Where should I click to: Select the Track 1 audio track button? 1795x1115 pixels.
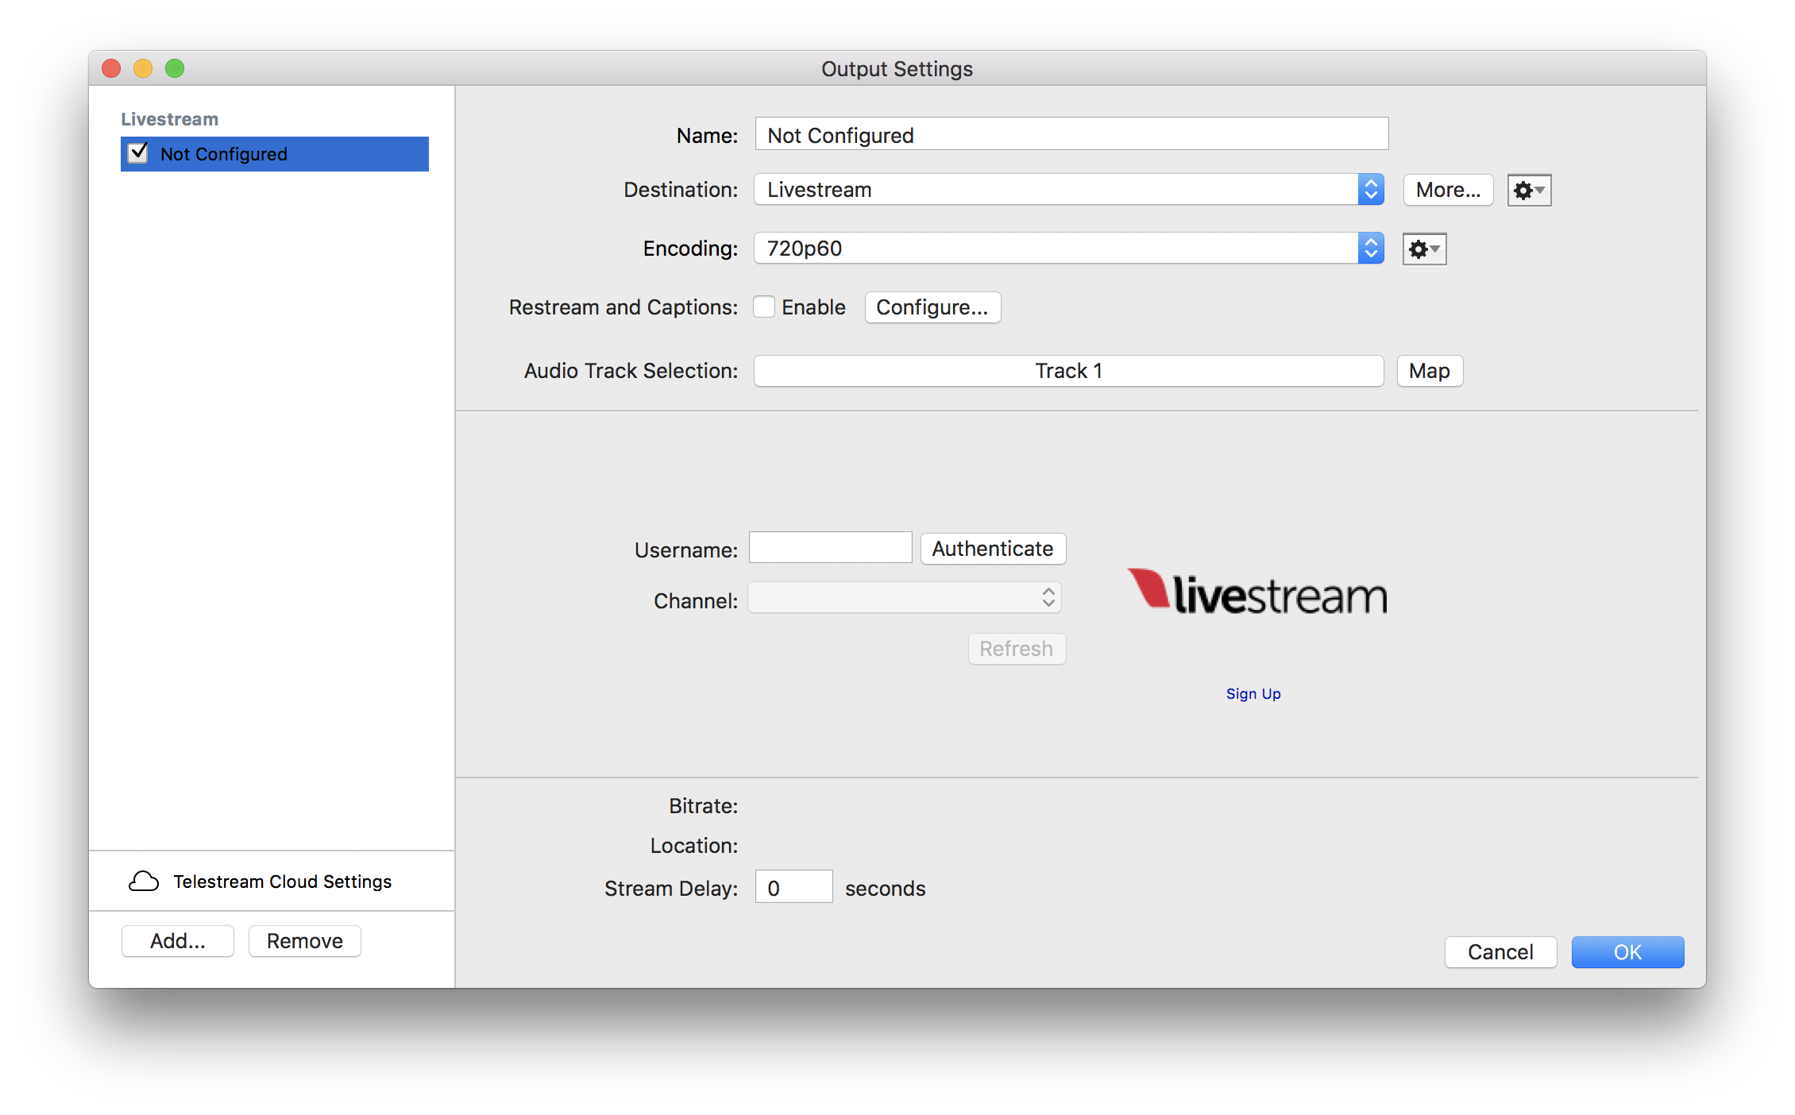[1069, 371]
